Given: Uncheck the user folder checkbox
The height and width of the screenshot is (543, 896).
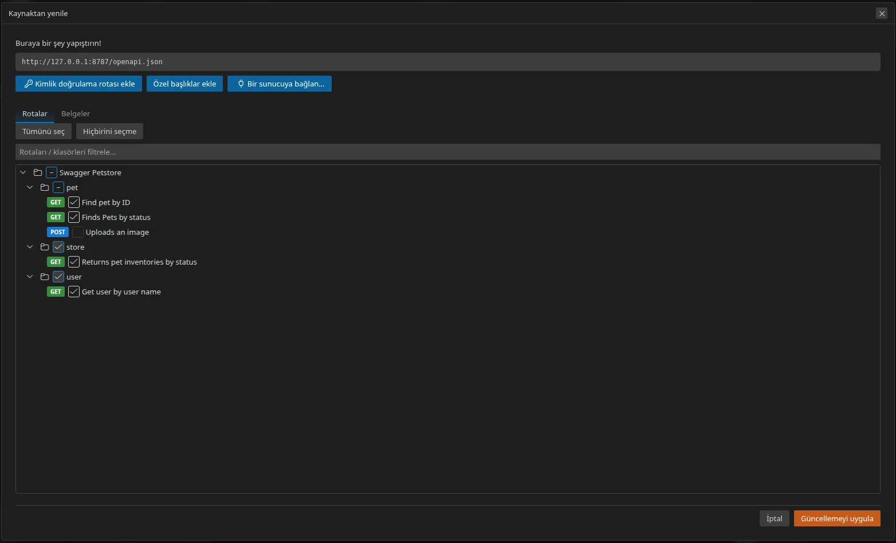Looking at the screenshot, I should coord(58,277).
